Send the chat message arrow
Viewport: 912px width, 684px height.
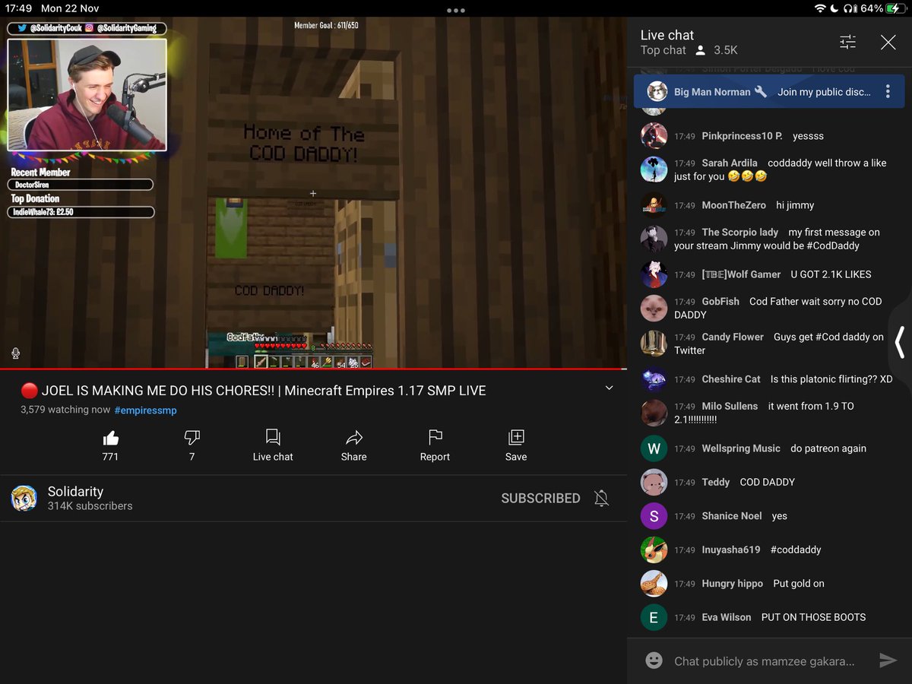[x=888, y=660]
